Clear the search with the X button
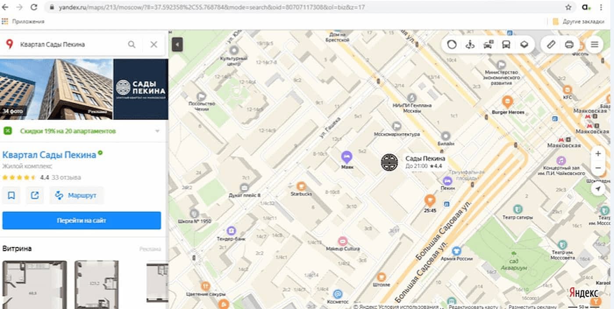The image size is (614, 309). point(153,44)
